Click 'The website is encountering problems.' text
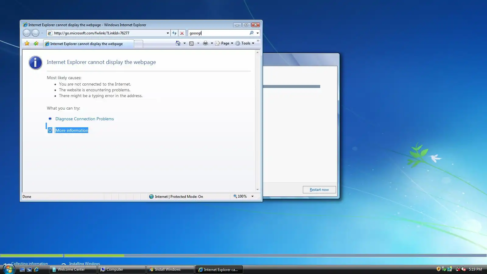 pyautogui.click(x=95, y=90)
